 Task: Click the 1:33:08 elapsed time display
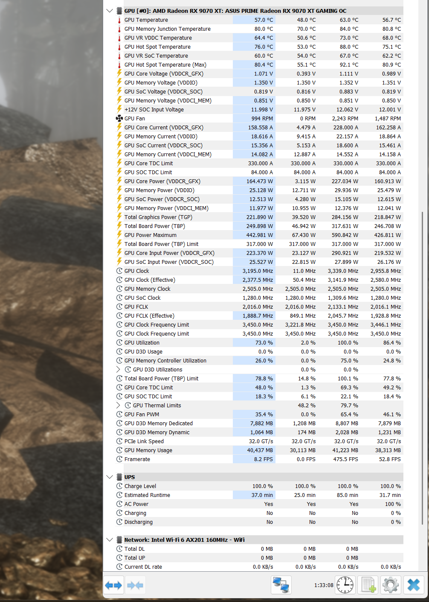click(324, 585)
